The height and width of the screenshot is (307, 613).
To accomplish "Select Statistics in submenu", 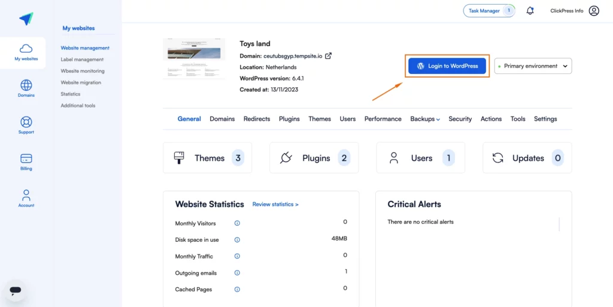I will coord(71,94).
